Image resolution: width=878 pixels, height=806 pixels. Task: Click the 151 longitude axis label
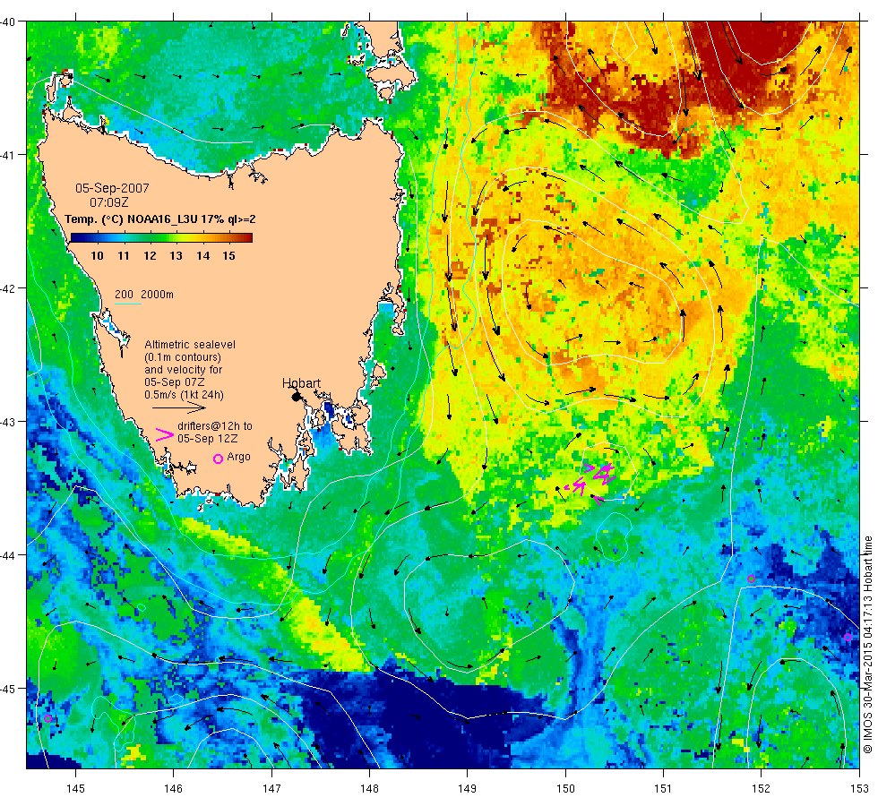click(663, 789)
